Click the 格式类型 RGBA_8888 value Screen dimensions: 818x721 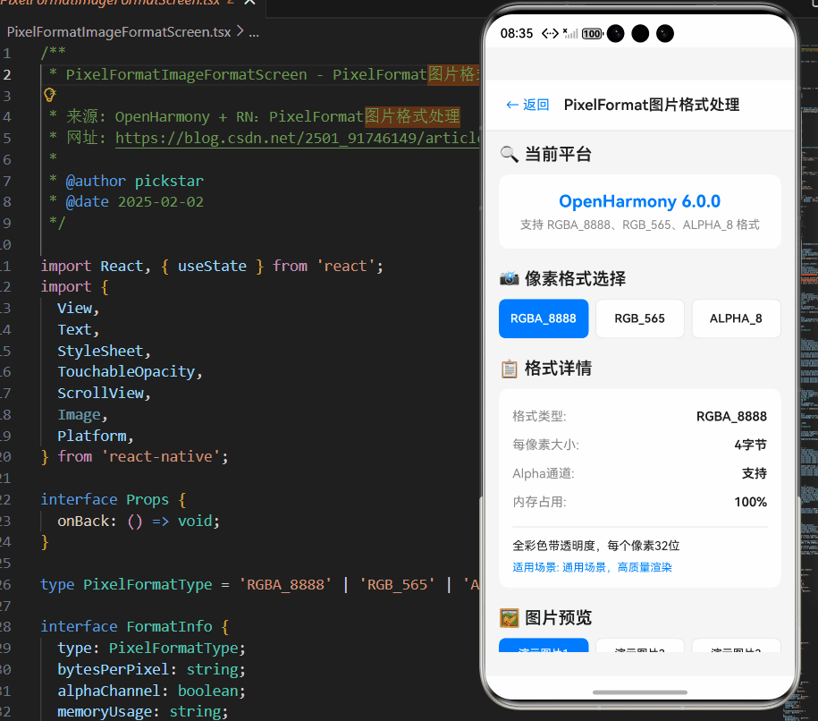(731, 417)
